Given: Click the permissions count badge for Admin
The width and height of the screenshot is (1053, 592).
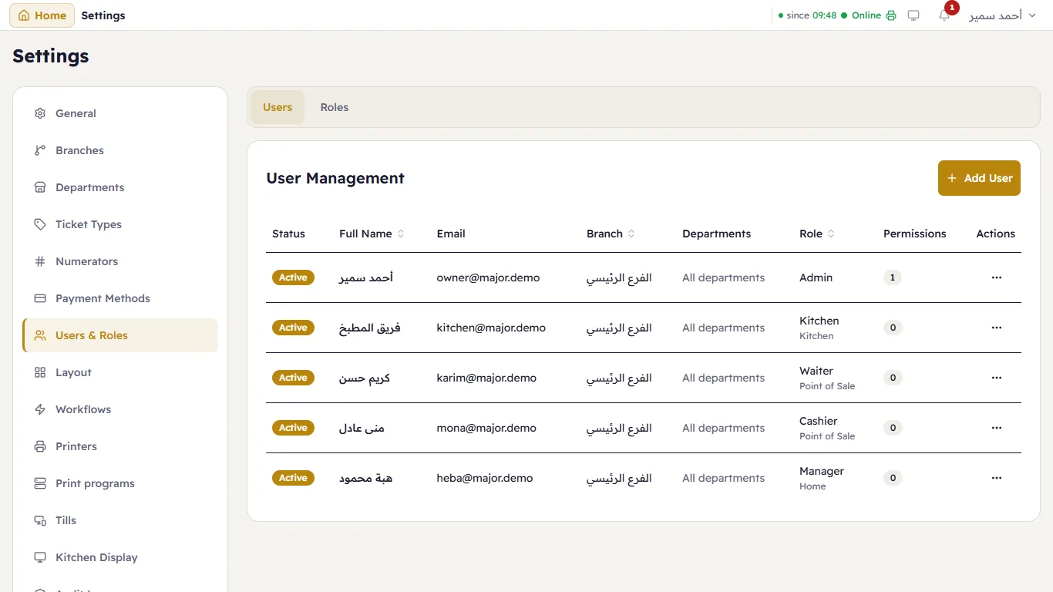Looking at the screenshot, I should pos(893,277).
